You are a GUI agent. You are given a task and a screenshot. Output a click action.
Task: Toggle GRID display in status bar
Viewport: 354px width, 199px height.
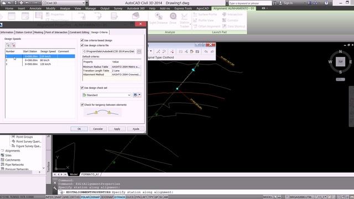(x=66, y=197)
